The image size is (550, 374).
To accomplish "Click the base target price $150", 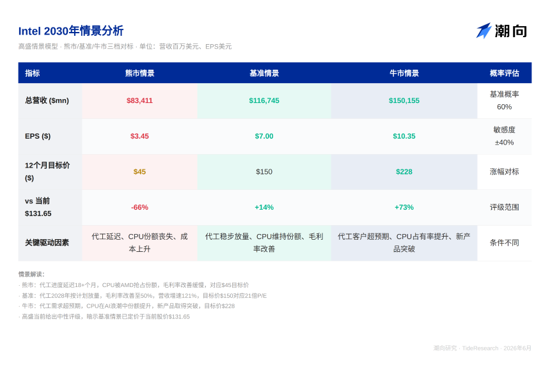I will [x=264, y=172].
